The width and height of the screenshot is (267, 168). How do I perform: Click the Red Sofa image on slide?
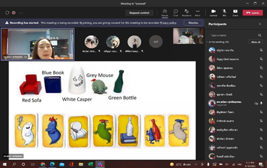pyautogui.click(x=31, y=84)
